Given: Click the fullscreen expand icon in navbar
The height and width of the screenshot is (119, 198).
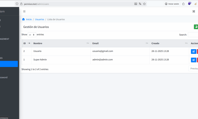Looking at the screenshot, I should pyautogui.click(x=194, y=11).
